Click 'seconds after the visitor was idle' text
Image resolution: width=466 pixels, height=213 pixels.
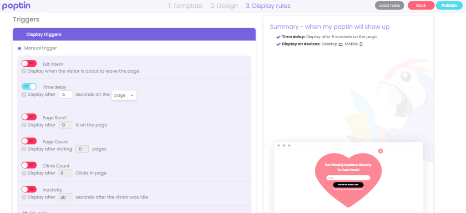112,197
